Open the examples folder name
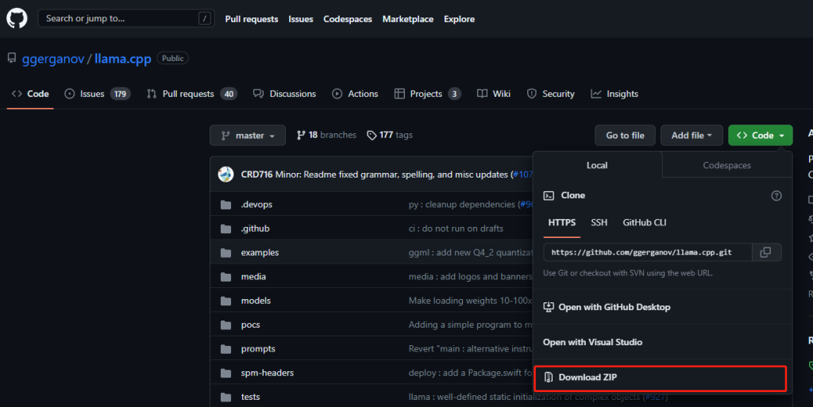The height and width of the screenshot is (407, 813). 260,253
